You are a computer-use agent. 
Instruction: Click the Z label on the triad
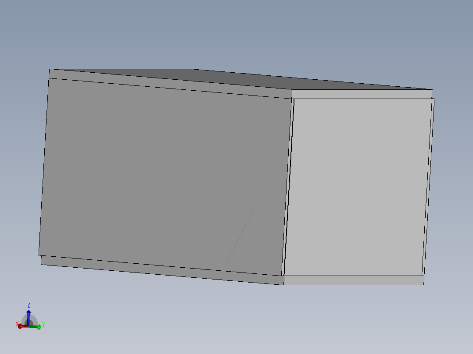pos(29,304)
